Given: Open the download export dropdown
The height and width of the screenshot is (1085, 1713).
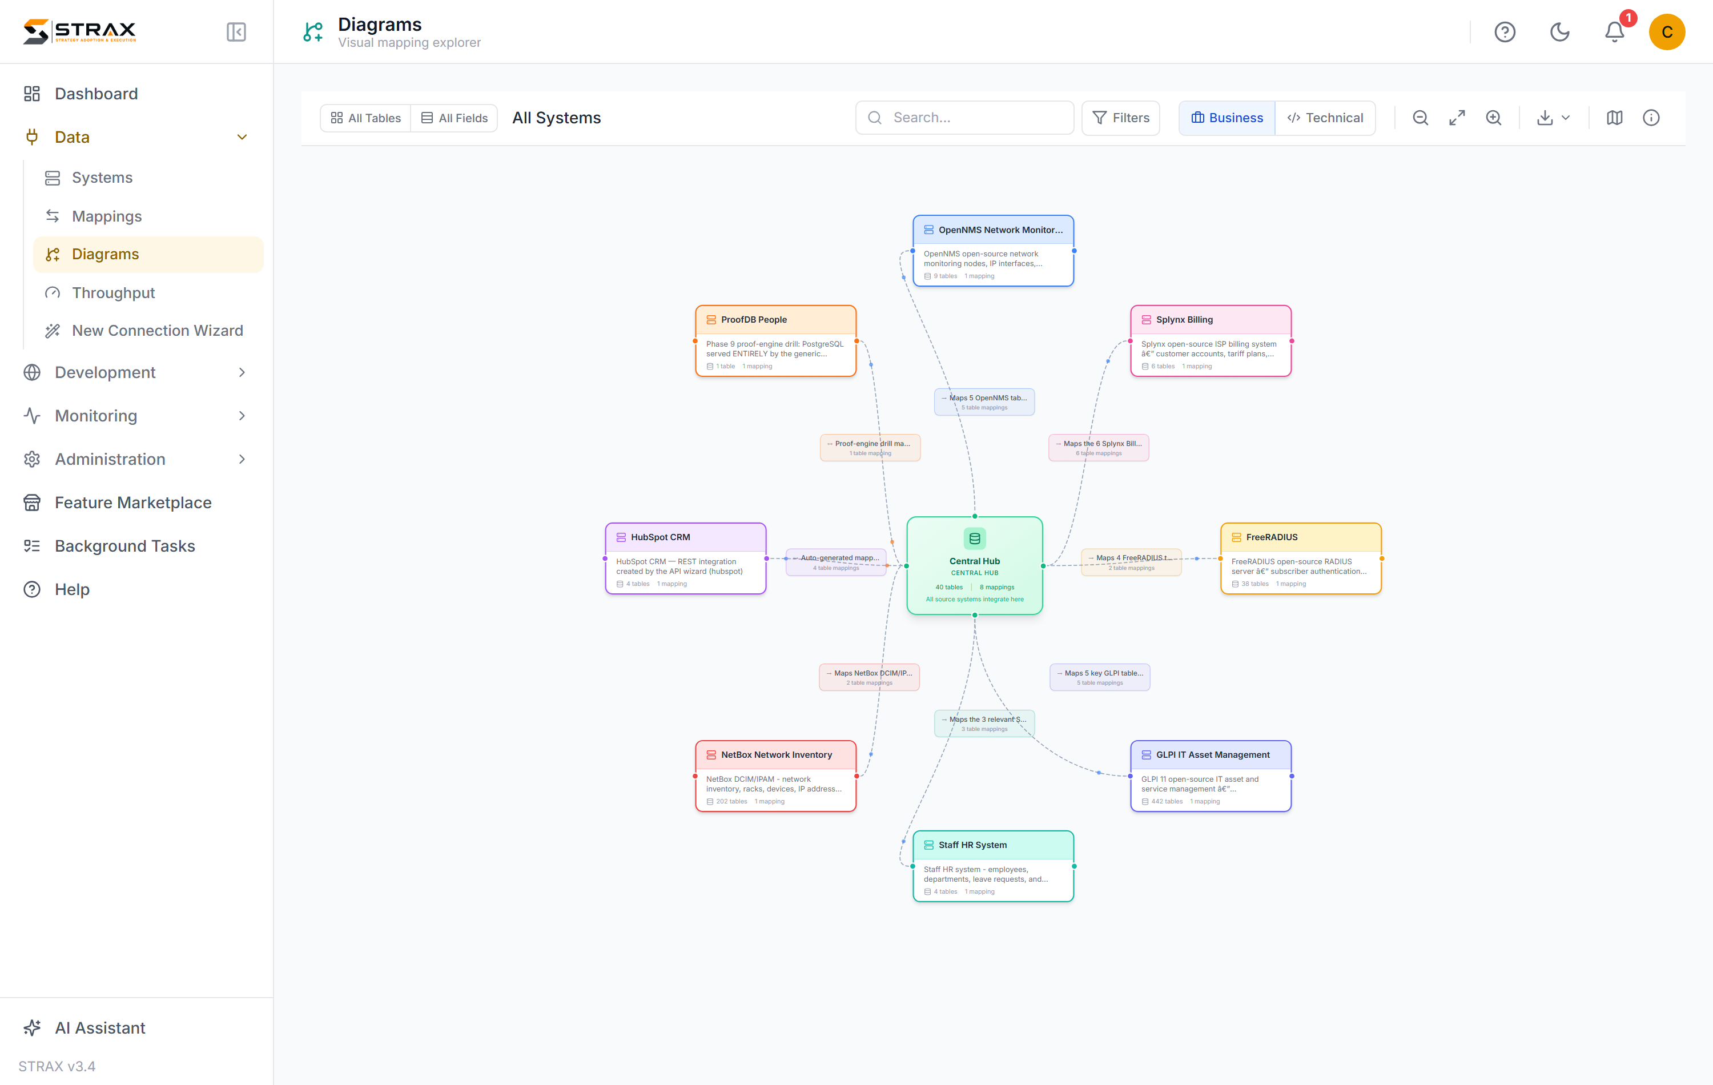Looking at the screenshot, I should [x=1552, y=118].
